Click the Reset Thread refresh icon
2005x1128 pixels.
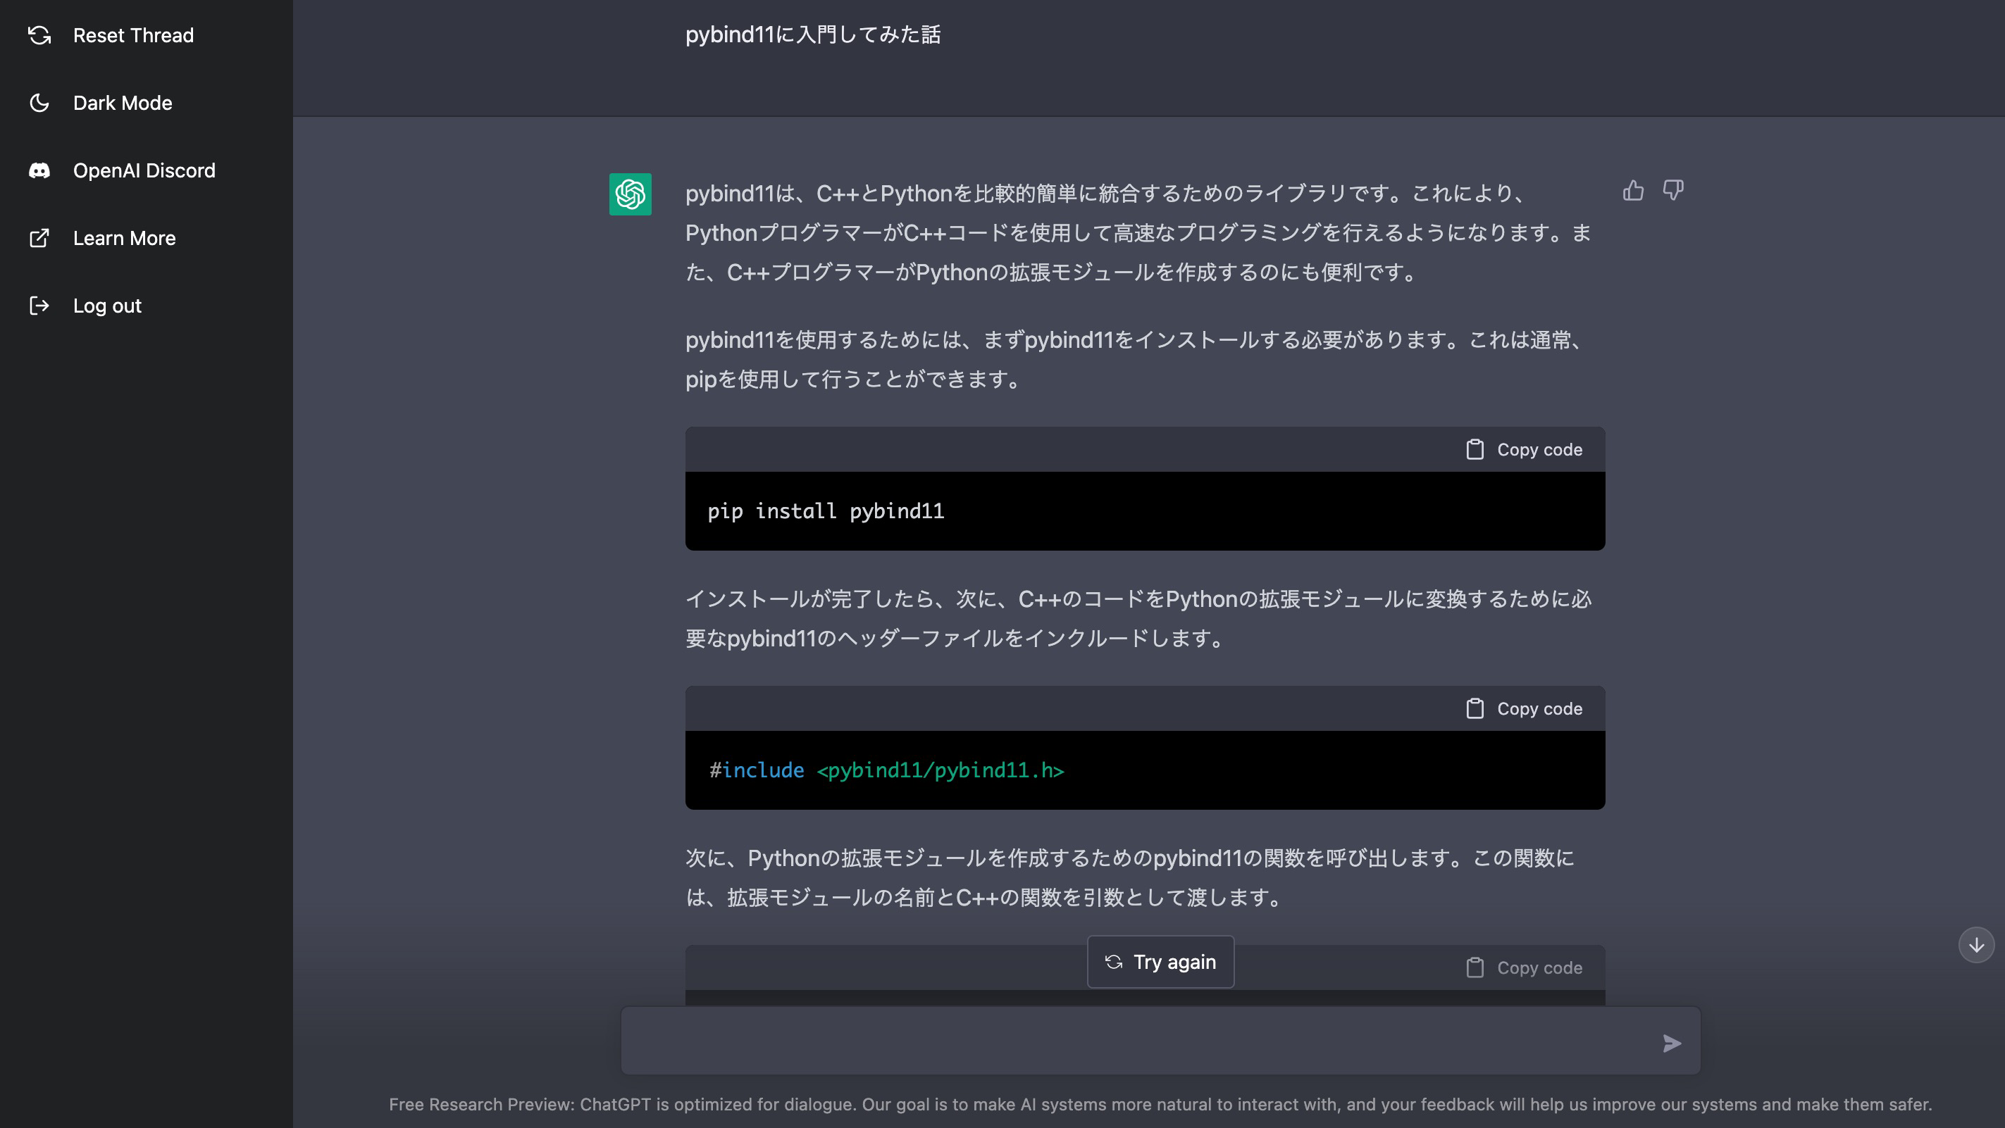click(x=39, y=35)
